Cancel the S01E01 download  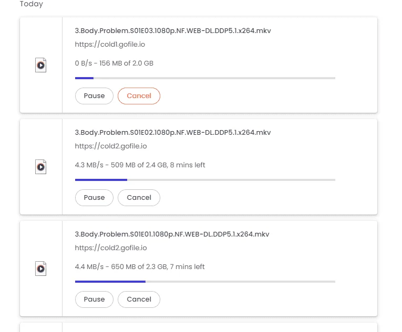[x=139, y=299]
